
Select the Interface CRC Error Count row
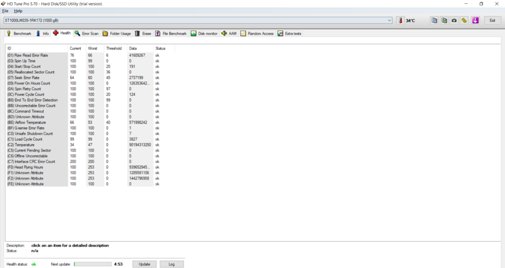pos(90,161)
